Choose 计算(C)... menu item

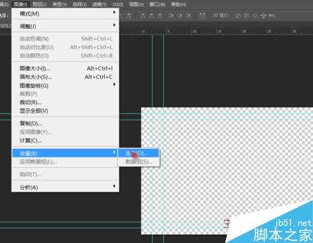[x=65, y=141]
